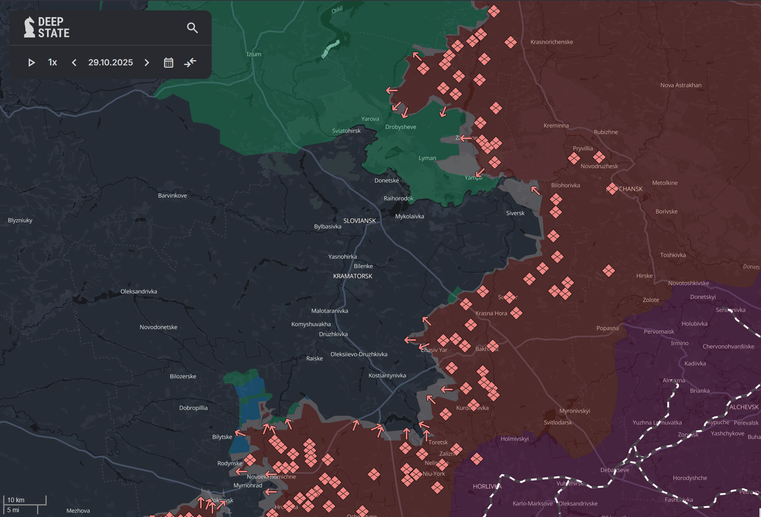Click the Deep State knight logo
Screen dimensions: 761x517
click(30, 27)
